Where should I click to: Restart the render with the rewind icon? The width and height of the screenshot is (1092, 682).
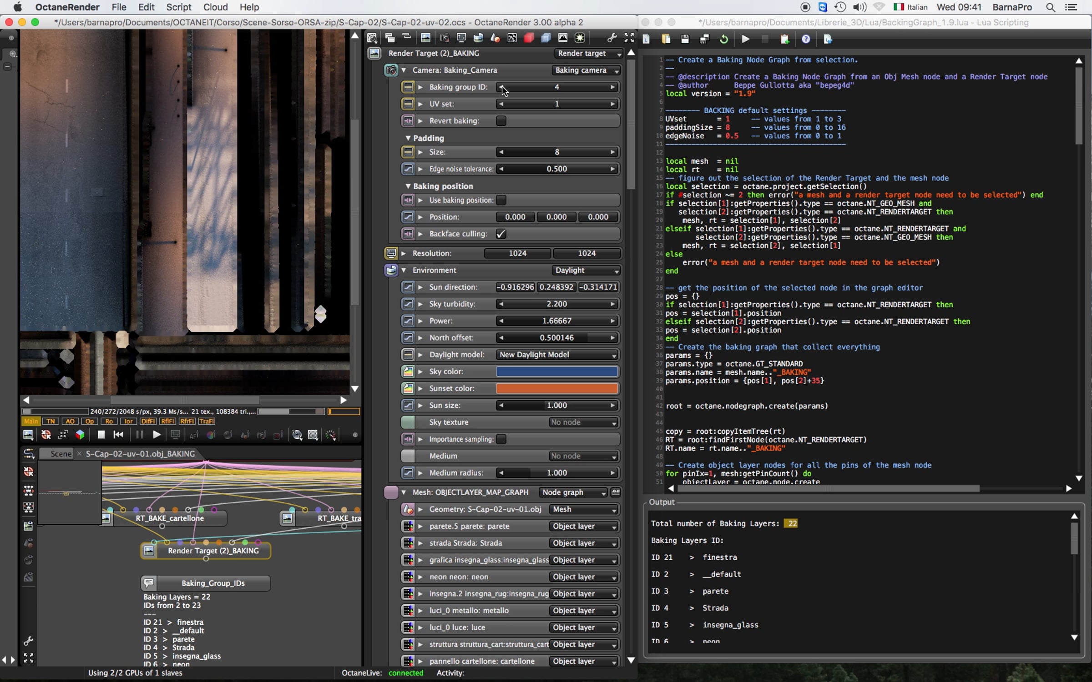coord(118,435)
